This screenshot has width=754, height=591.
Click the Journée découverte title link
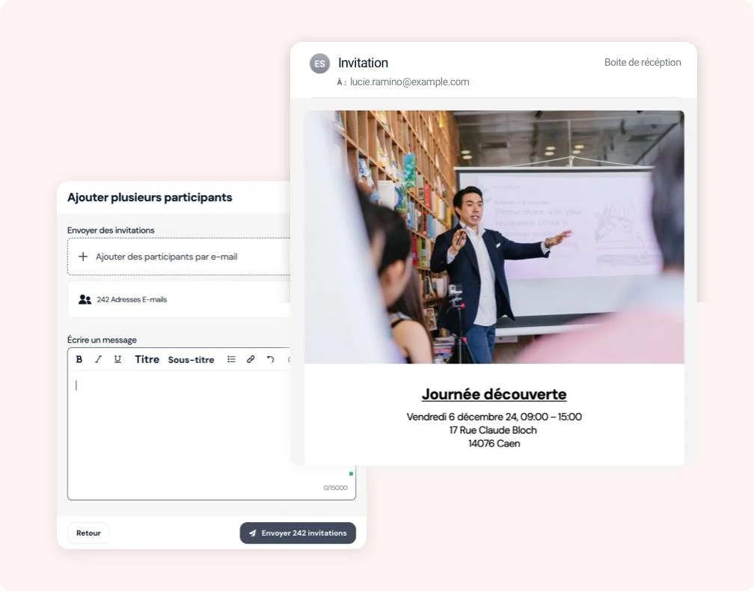(494, 394)
